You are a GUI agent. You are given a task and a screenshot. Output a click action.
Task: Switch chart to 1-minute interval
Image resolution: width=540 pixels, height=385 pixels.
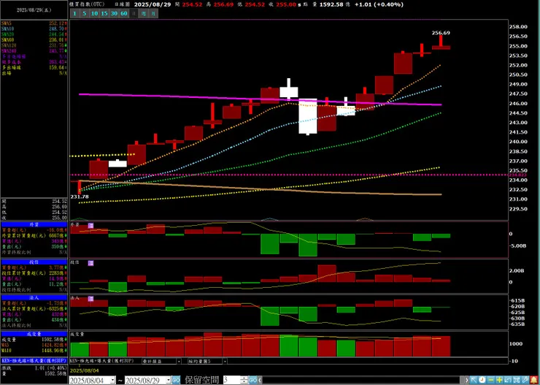(x=74, y=13)
